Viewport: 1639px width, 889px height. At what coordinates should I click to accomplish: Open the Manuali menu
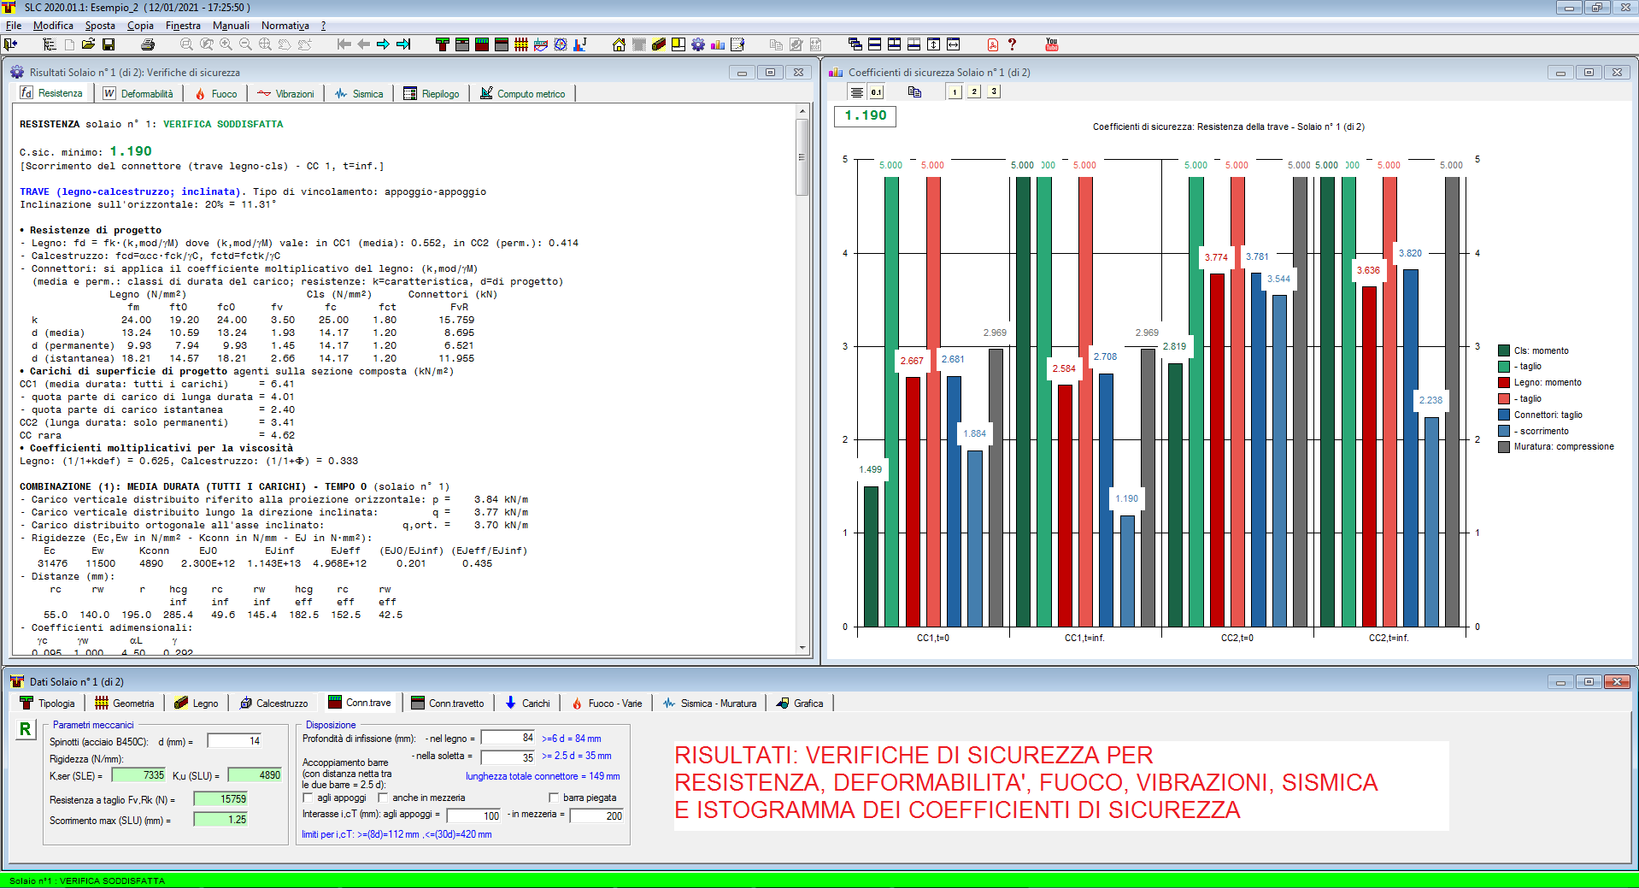[231, 26]
